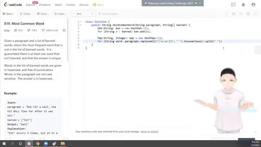Click Add to List heart button

click(x=50, y=30)
